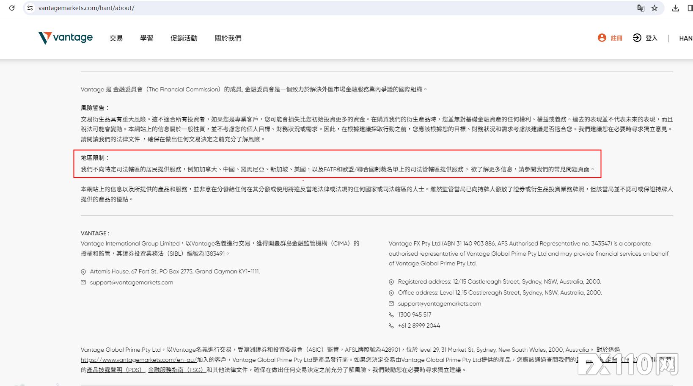Open site information icon in address bar
The width and height of the screenshot is (693, 386).
pos(30,8)
